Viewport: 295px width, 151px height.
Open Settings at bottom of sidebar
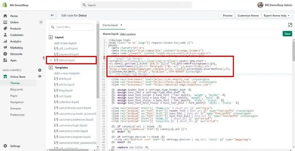pyautogui.click(x=15, y=146)
